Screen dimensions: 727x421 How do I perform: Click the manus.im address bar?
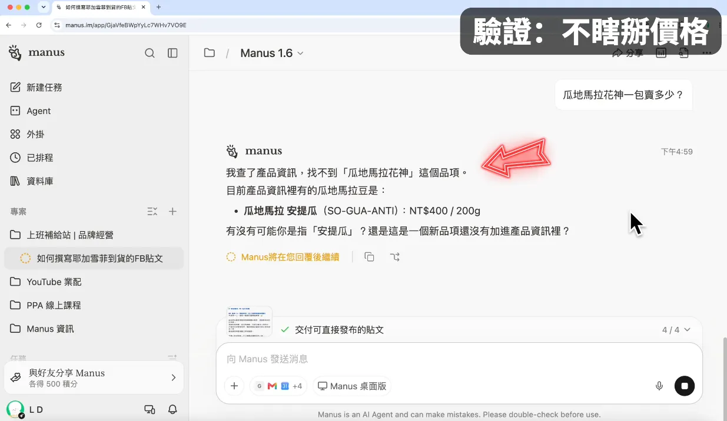125,25
